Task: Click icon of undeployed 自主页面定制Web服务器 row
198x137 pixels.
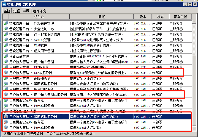Action: tap(6, 122)
